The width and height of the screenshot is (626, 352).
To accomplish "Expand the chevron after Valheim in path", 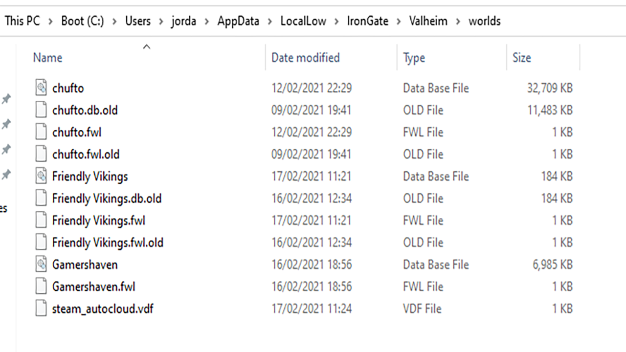I will (x=458, y=21).
